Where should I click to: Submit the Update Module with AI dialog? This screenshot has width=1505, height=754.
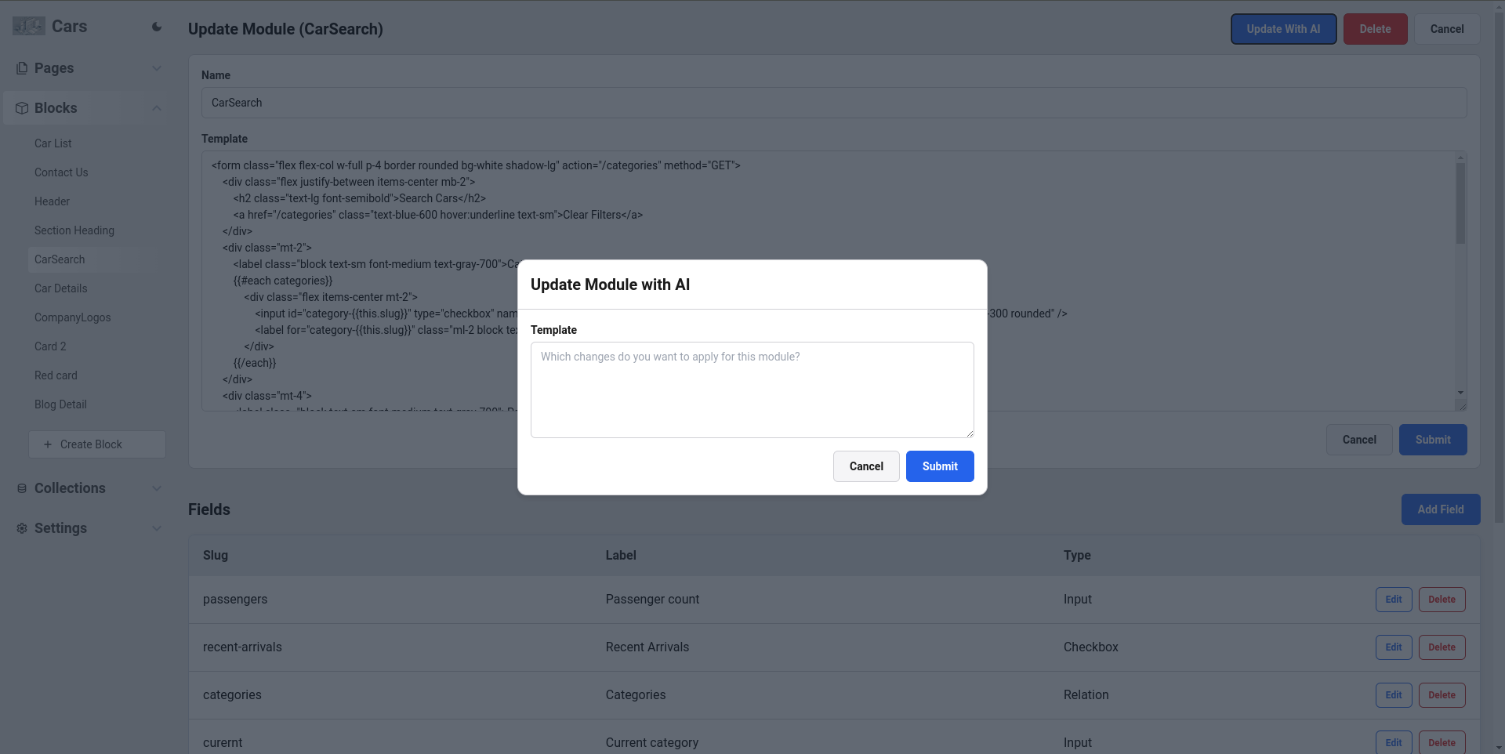point(940,466)
